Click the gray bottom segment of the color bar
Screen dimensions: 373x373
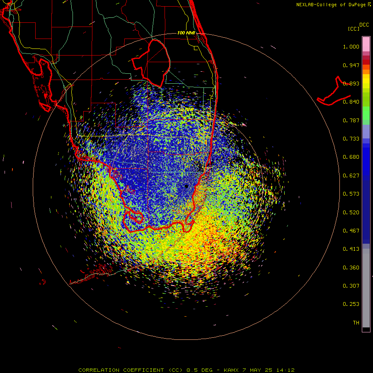(366, 288)
